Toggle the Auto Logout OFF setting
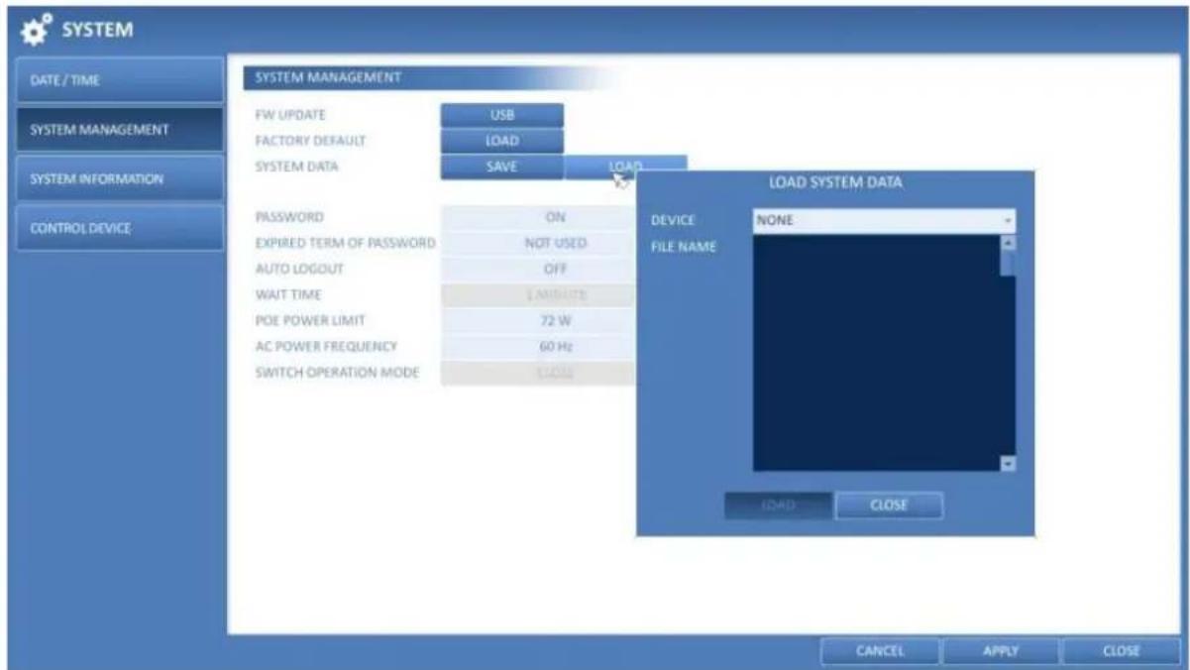 [538, 268]
